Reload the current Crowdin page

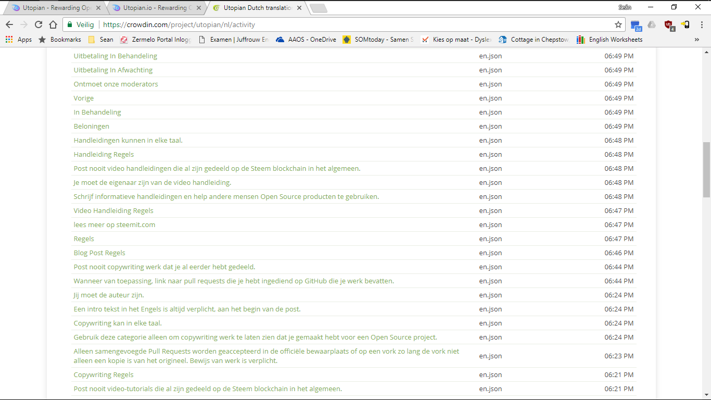(39, 24)
